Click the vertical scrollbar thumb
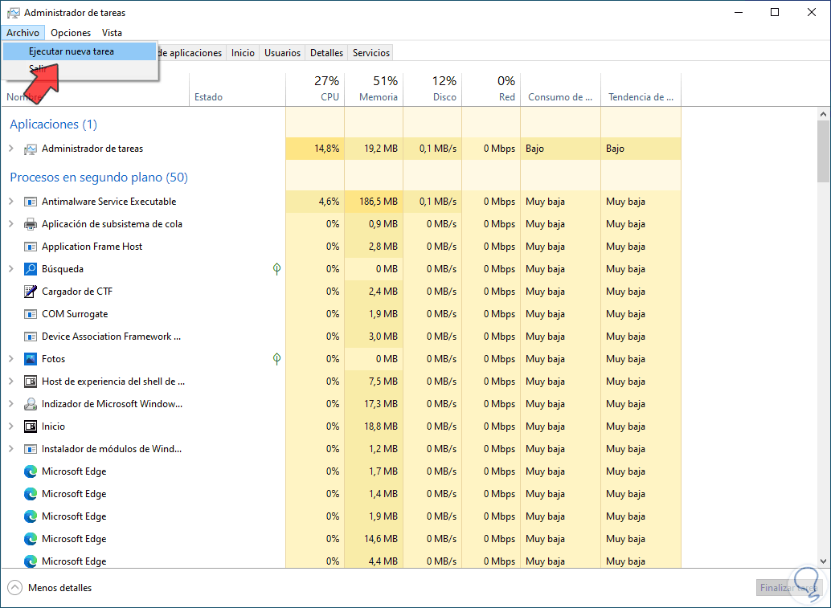Image resolution: width=831 pixels, height=608 pixels. [823, 152]
